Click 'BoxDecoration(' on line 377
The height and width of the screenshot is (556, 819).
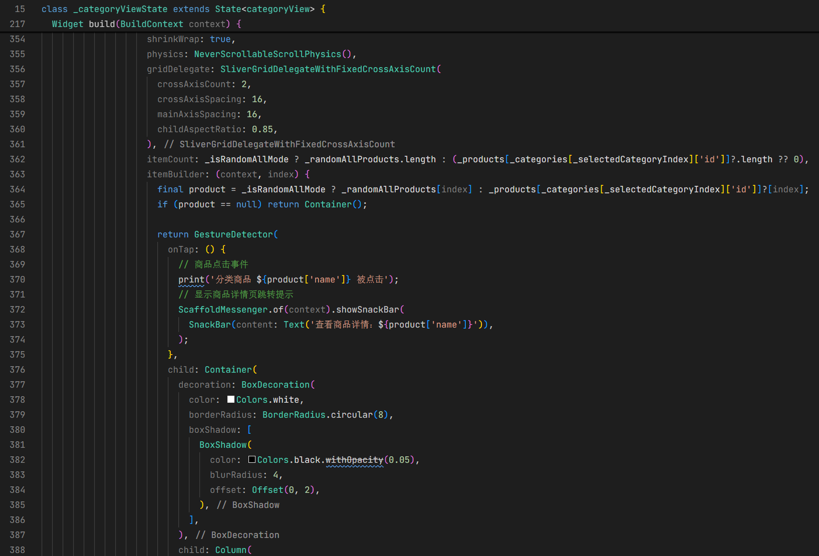pyautogui.click(x=278, y=385)
